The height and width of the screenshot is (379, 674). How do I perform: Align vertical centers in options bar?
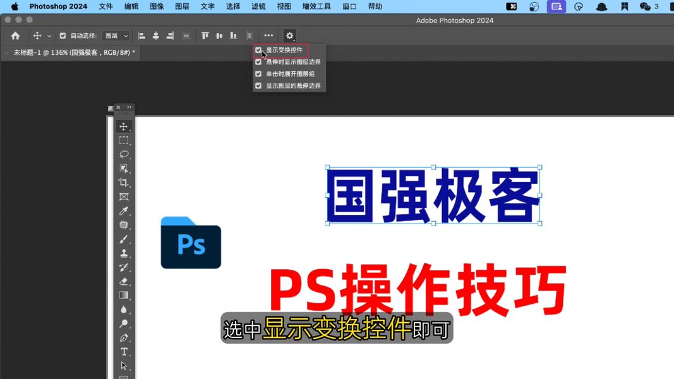(219, 35)
